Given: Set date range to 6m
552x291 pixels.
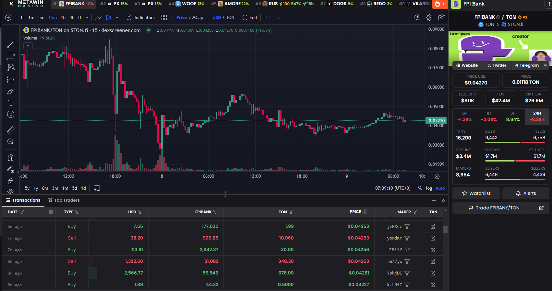Looking at the screenshot, I should click(45, 188).
